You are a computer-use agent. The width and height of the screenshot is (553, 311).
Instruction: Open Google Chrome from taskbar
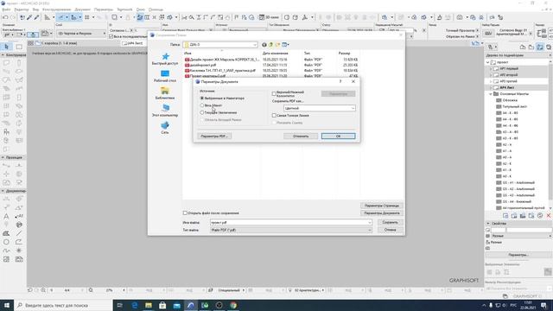(233, 305)
